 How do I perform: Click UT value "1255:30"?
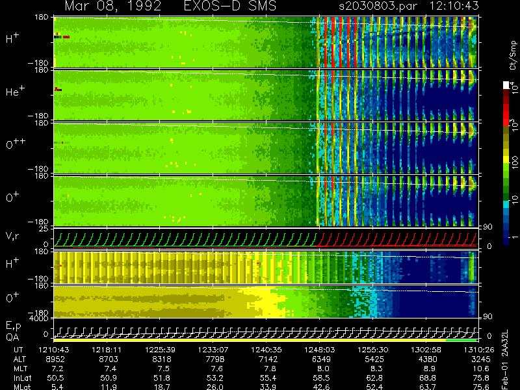point(372,350)
